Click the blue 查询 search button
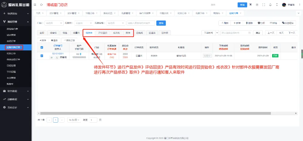The image size is (303, 141). (161, 23)
